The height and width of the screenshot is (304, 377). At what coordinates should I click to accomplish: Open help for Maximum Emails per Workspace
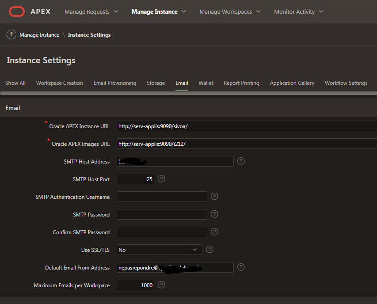pyautogui.click(x=161, y=285)
